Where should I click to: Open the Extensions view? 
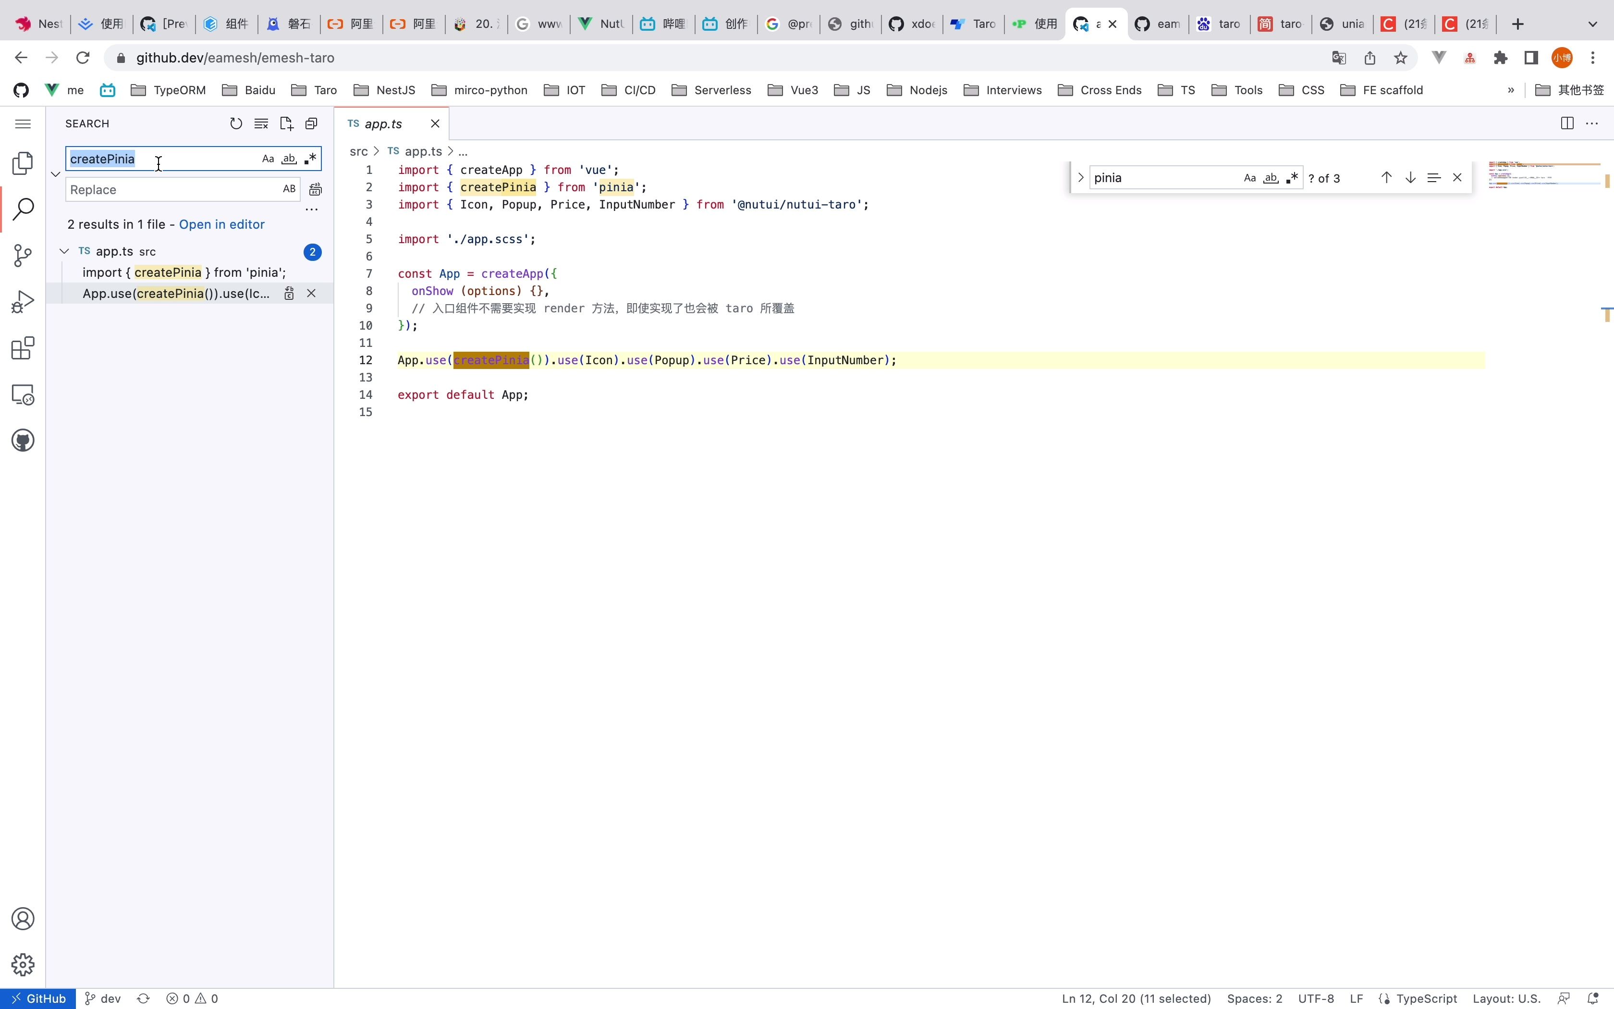(x=23, y=348)
